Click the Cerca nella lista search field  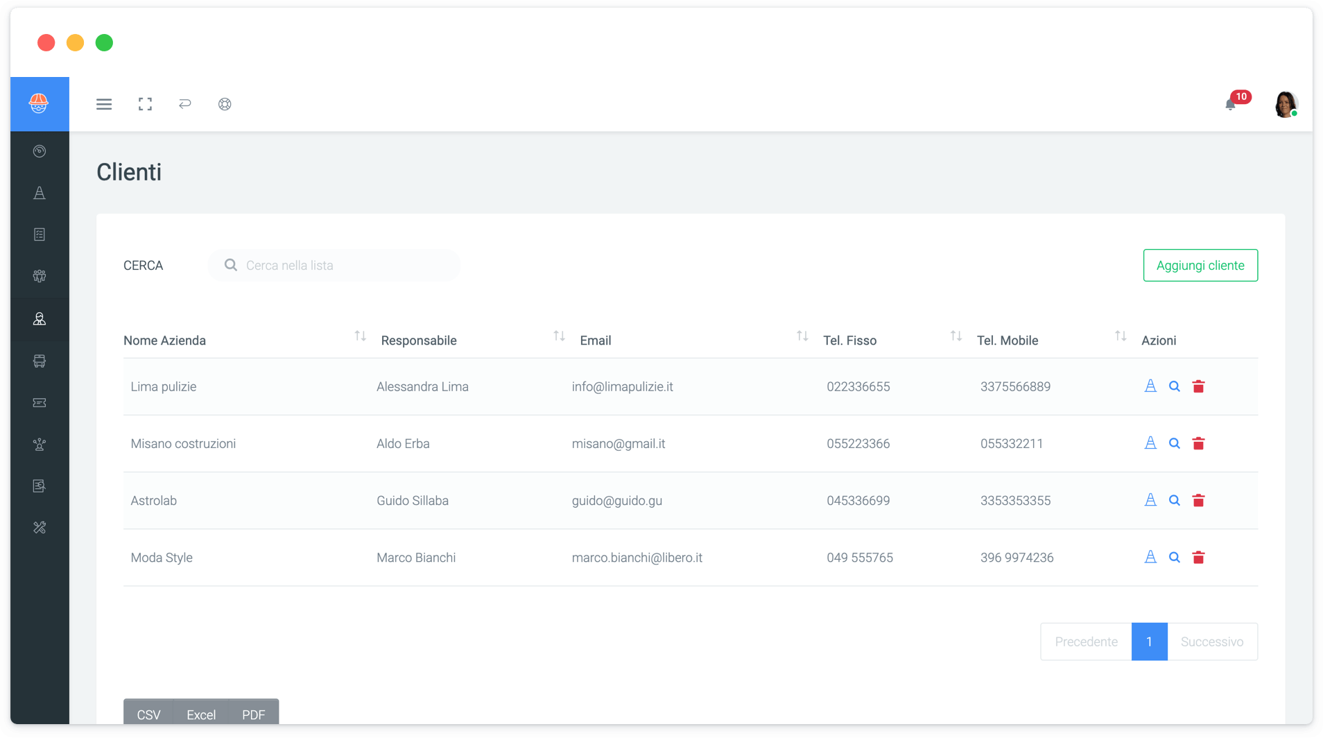[x=334, y=266]
